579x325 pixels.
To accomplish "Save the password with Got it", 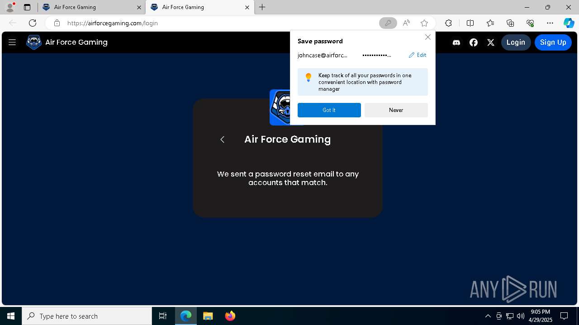I will pos(329,110).
